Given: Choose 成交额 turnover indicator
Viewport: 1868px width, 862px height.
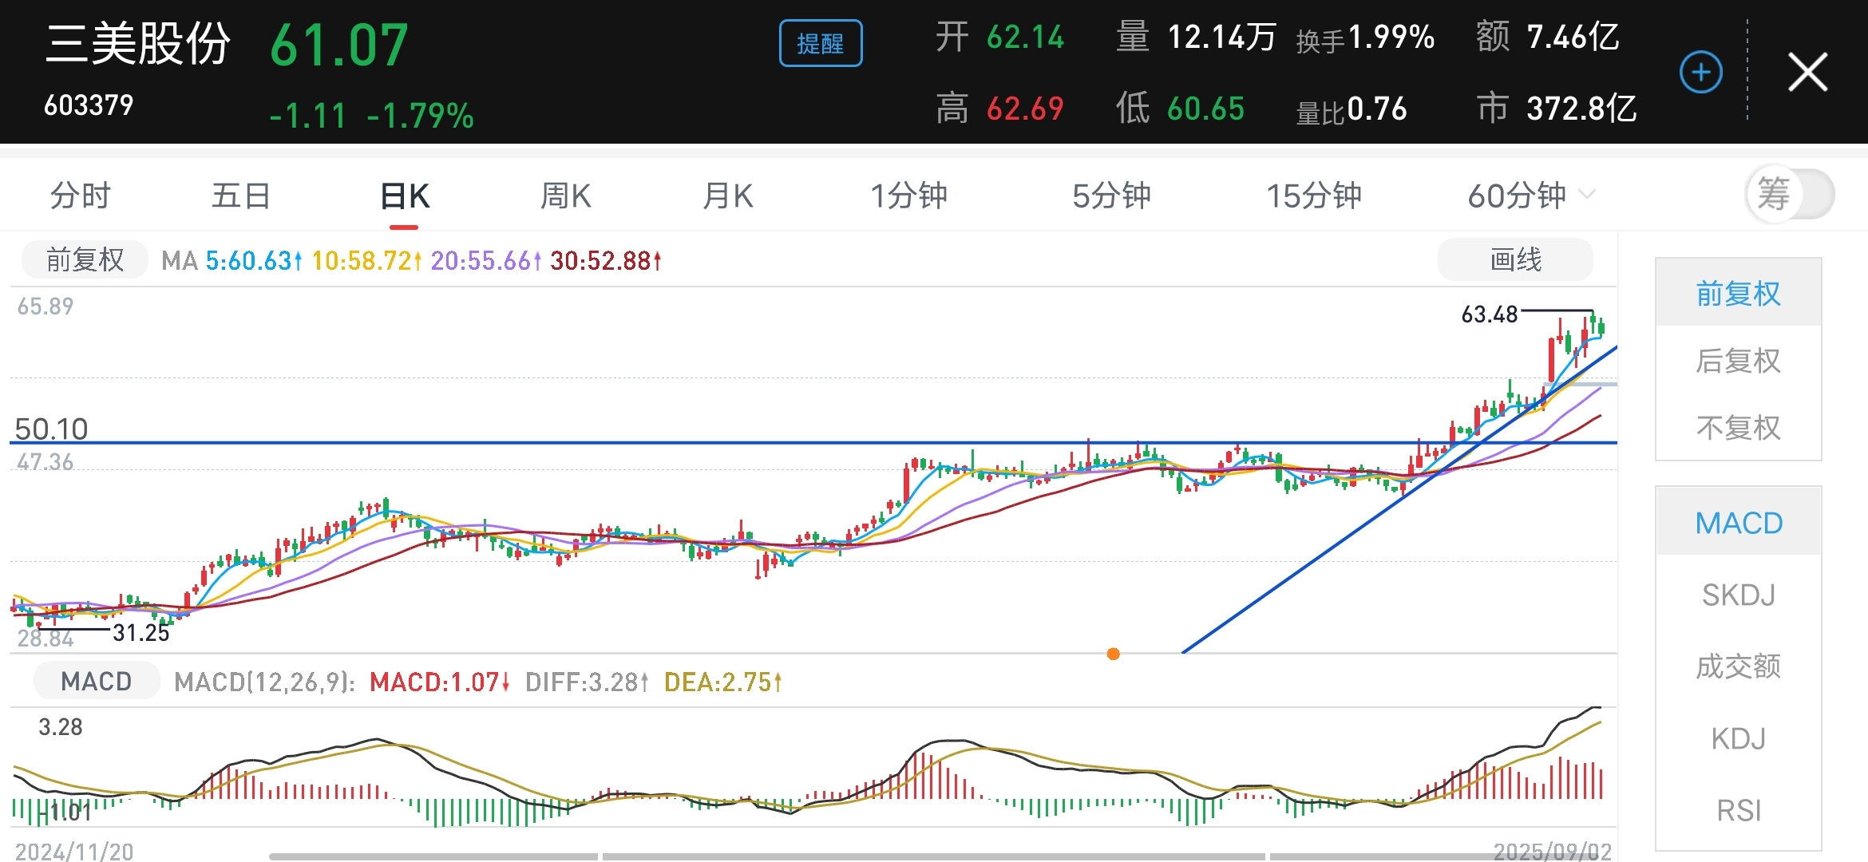Looking at the screenshot, I should tap(1738, 666).
